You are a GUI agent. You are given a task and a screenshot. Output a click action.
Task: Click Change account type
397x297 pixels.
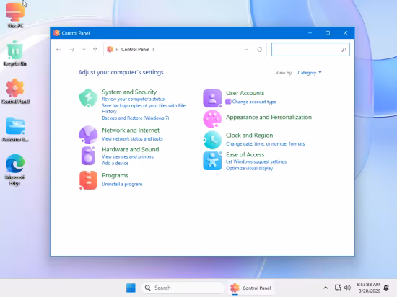254,102
